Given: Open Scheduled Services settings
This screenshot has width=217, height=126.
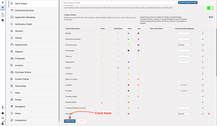Looking at the screenshot, I should [33, 10].
